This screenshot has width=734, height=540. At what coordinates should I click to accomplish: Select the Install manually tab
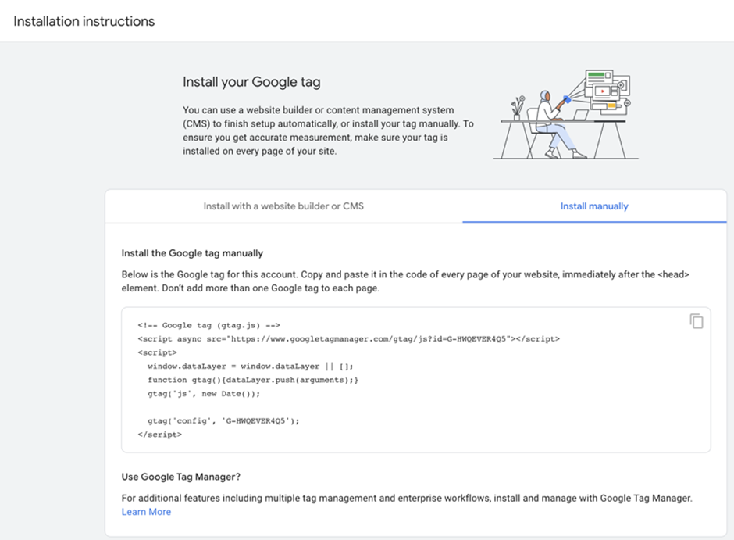pyautogui.click(x=593, y=206)
